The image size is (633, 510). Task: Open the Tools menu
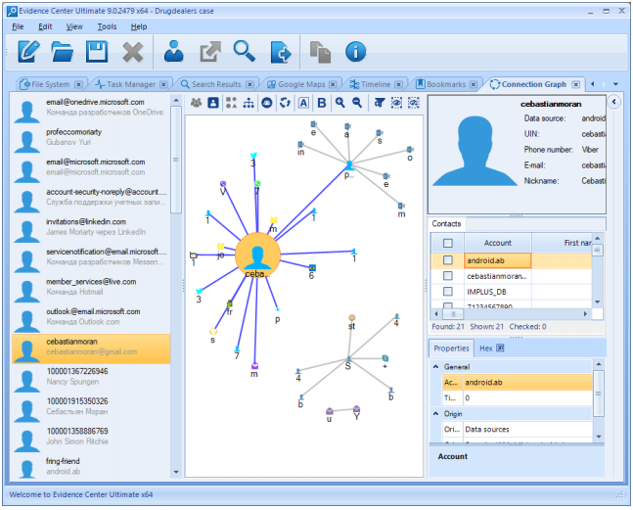point(107,26)
